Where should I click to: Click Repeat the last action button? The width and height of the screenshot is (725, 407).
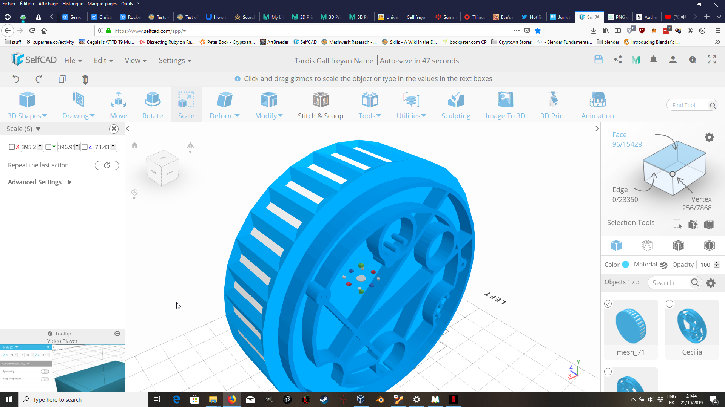(106, 165)
